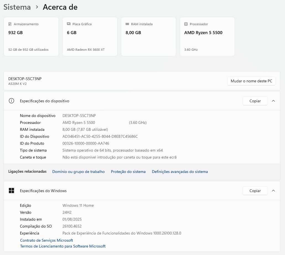285x255 pixels.
Task: Click the graphics card icon in Placa Gráfica card
Action: point(69,24)
